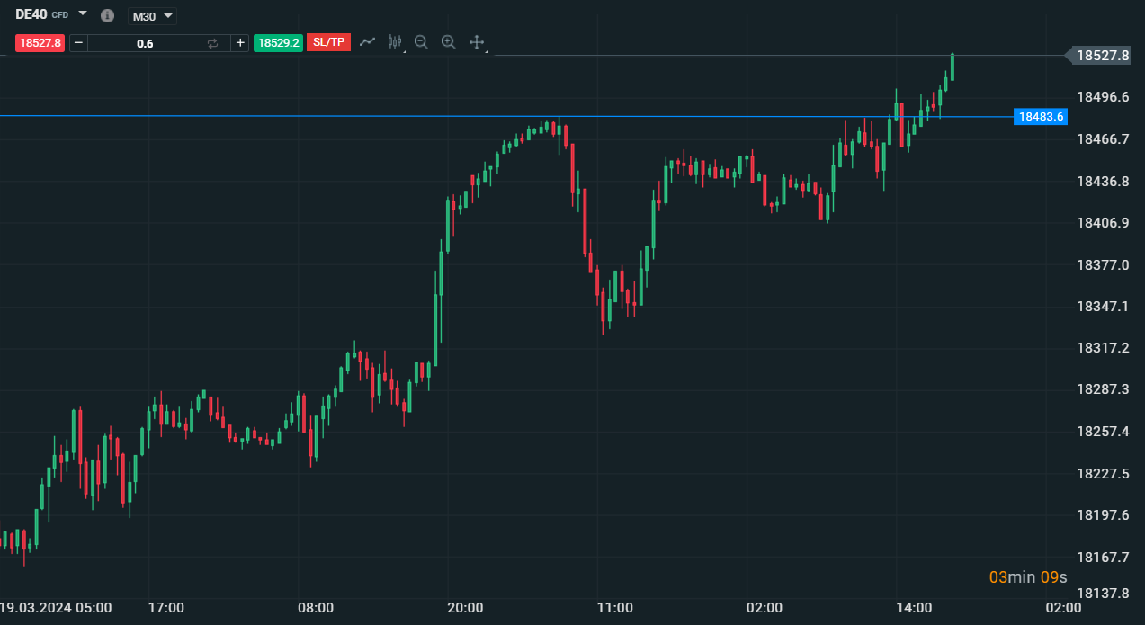Click the volume swap arrows icon
The width and height of the screenshot is (1145, 625).
213,43
